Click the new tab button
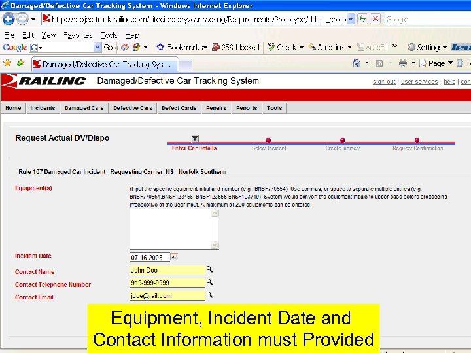This screenshot has height=353, width=471. [x=185, y=65]
